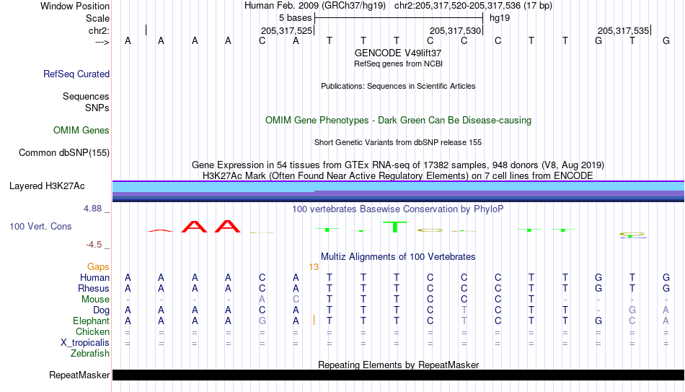Select the Zebrafish alignment row label
685x392 pixels.
click(90, 353)
